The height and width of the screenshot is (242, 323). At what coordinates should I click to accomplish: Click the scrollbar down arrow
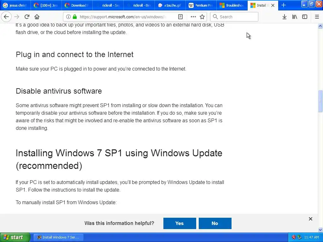click(320, 230)
